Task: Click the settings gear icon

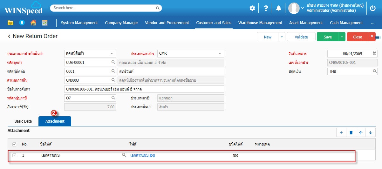Action: (252, 8)
